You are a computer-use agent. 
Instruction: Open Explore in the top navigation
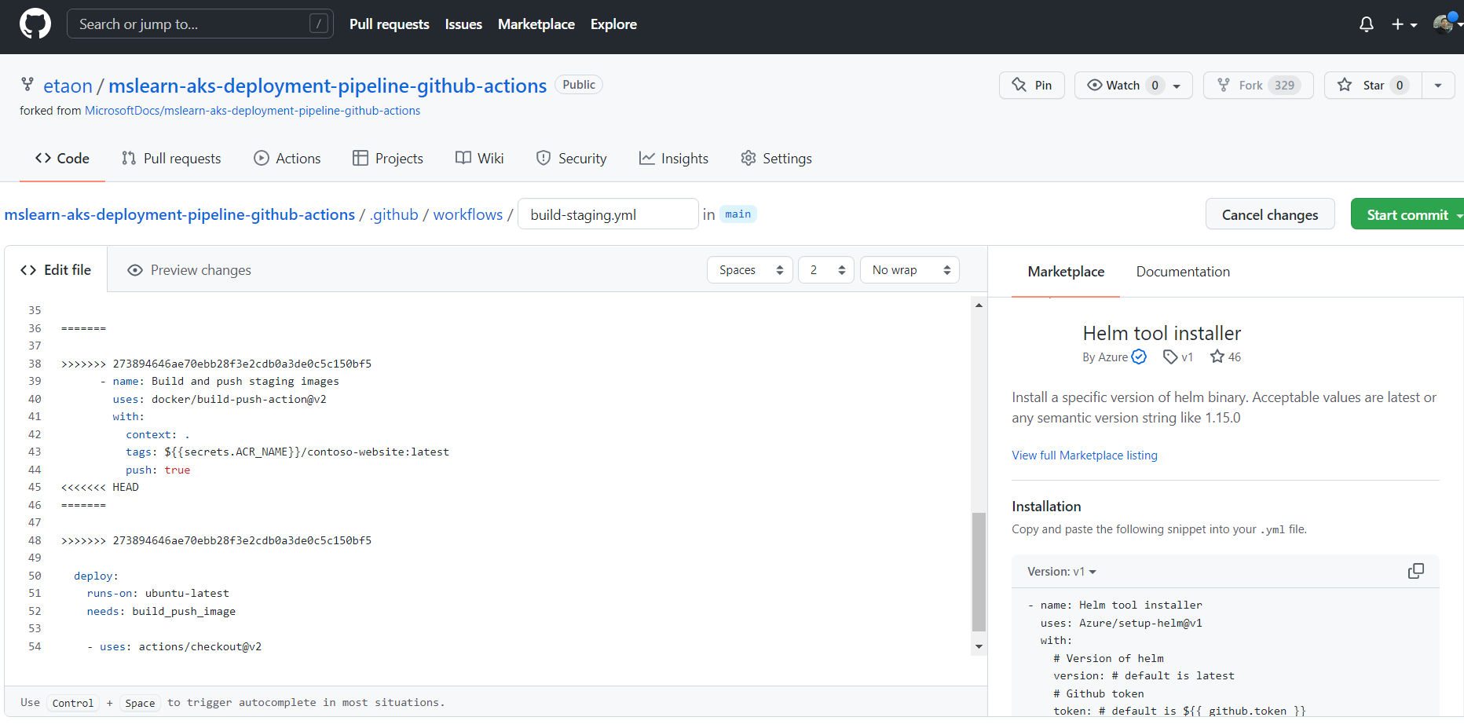pyautogui.click(x=613, y=24)
